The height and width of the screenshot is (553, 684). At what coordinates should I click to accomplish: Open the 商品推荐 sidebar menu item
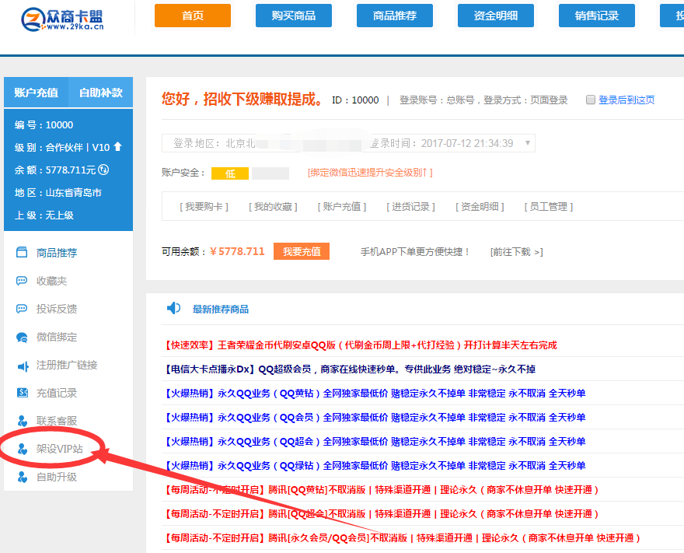tap(57, 253)
